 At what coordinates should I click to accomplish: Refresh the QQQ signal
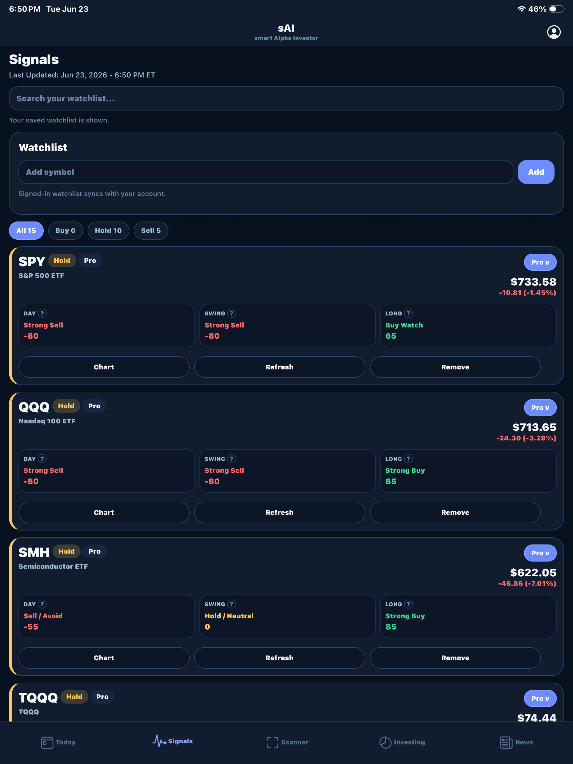coord(279,513)
